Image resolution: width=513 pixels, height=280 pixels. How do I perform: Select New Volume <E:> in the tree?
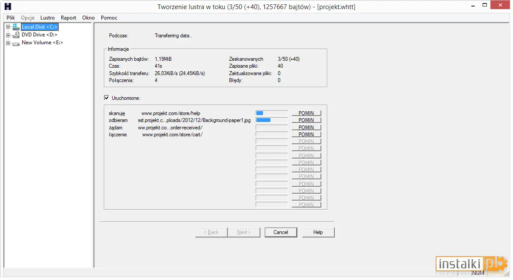pyautogui.click(x=42, y=43)
